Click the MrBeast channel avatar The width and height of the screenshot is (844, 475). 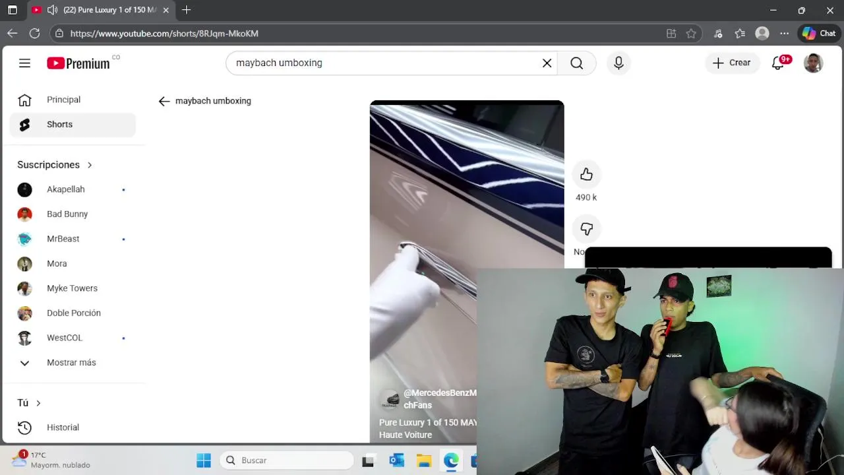(x=24, y=239)
